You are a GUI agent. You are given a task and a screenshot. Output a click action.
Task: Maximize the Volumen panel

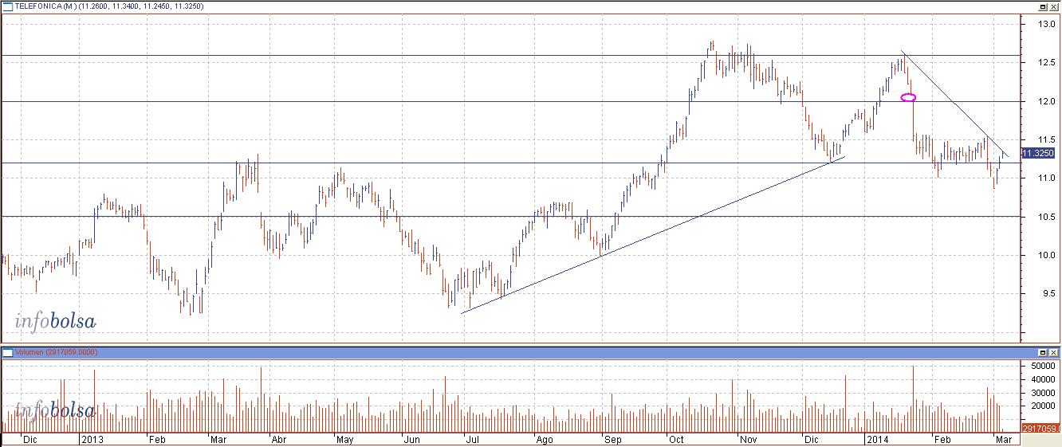[x=1042, y=351]
